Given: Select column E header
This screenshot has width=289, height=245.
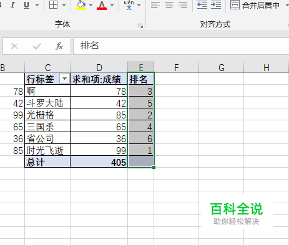Looking at the screenshot, I should pyautogui.click(x=141, y=67).
